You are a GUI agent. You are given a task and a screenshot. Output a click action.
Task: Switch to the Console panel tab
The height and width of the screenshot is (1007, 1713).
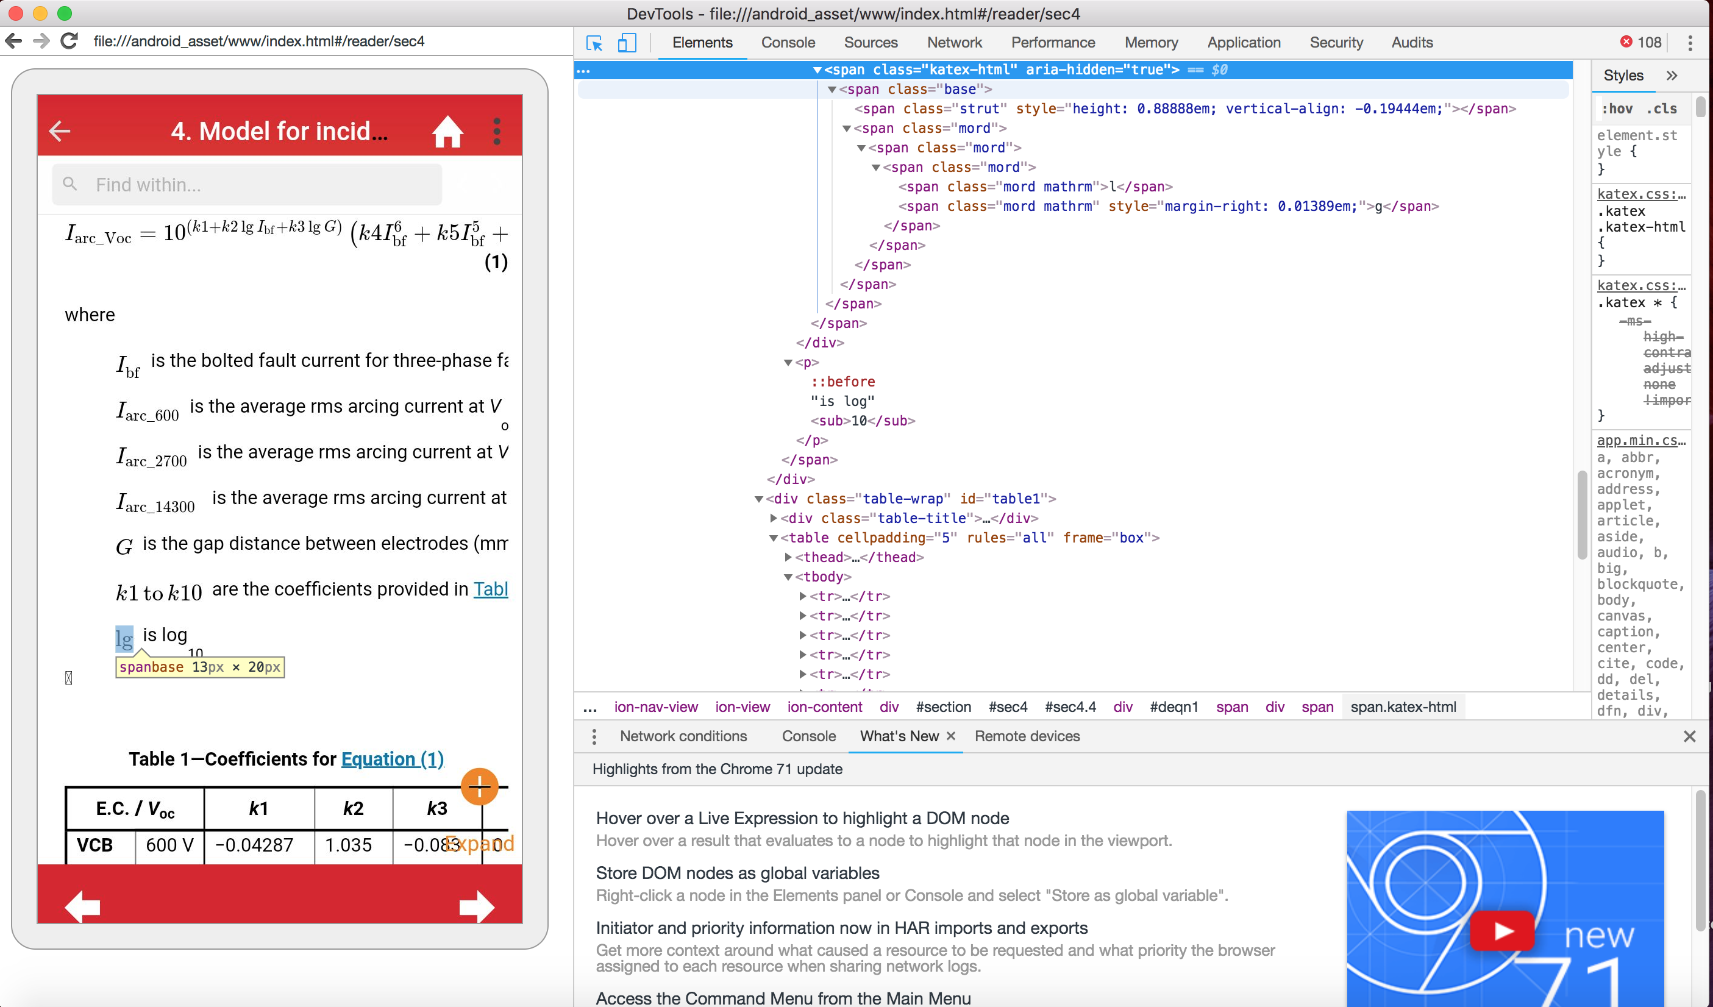point(787,42)
